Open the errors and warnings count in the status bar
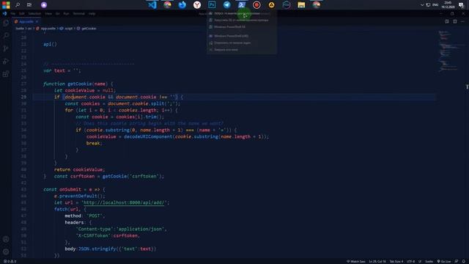The width and height of the screenshot is (469, 264). tap(10, 261)
